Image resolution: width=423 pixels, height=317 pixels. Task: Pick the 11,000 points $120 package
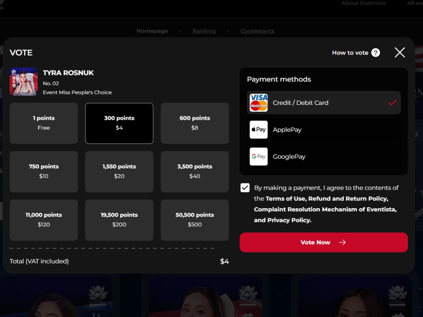coord(44,220)
